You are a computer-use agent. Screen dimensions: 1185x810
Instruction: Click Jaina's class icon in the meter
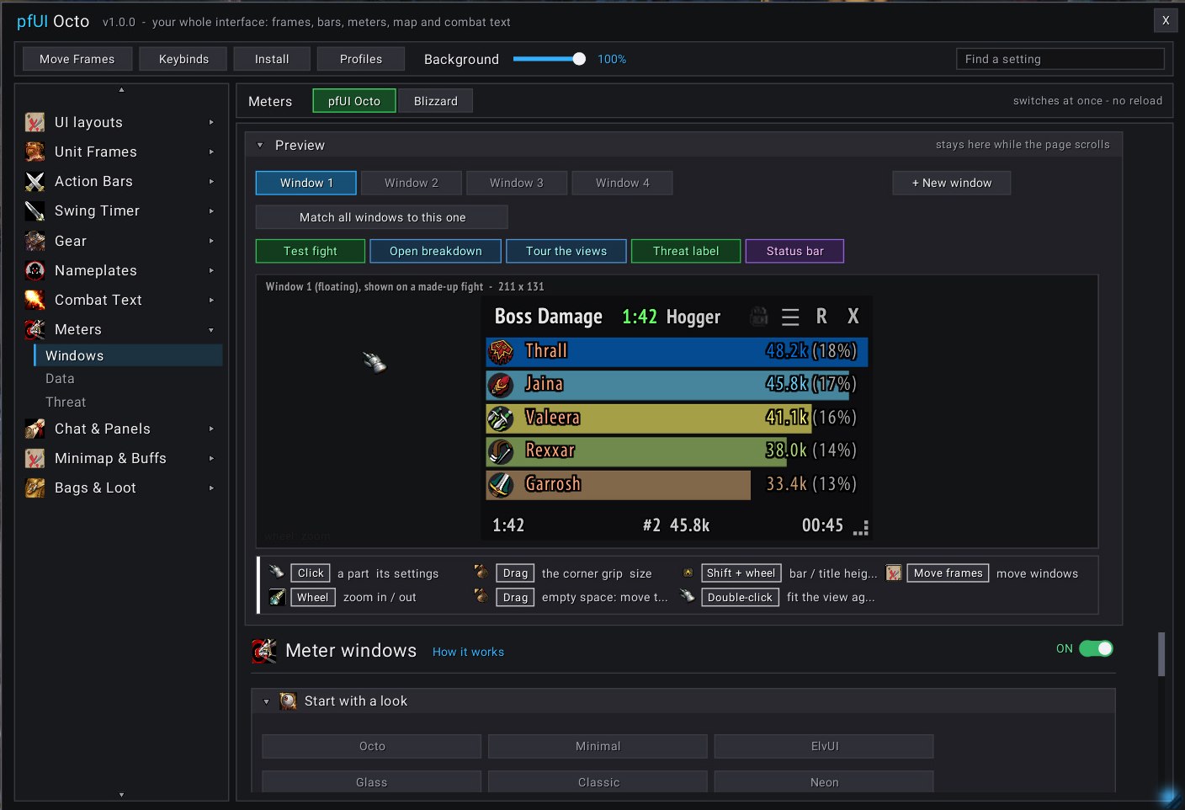point(501,385)
